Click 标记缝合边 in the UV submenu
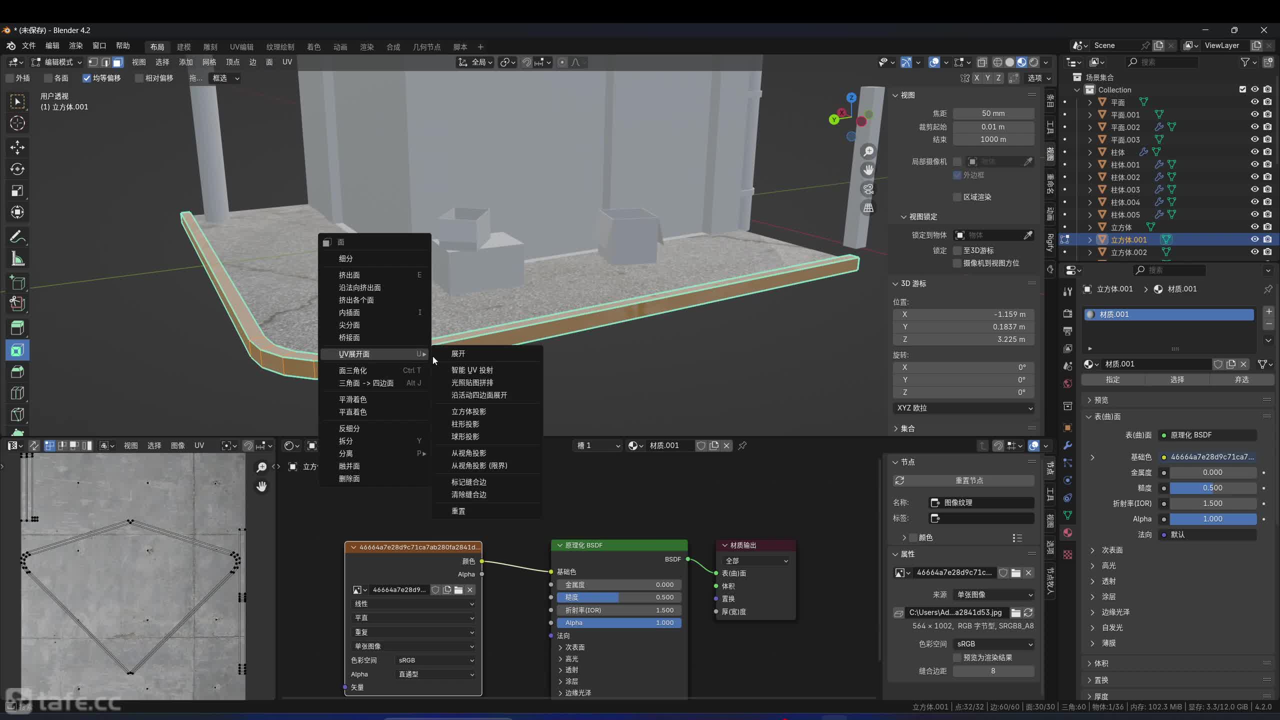The width and height of the screenshot is (1280, 720). pyautogui.click(x=468, y=482)
